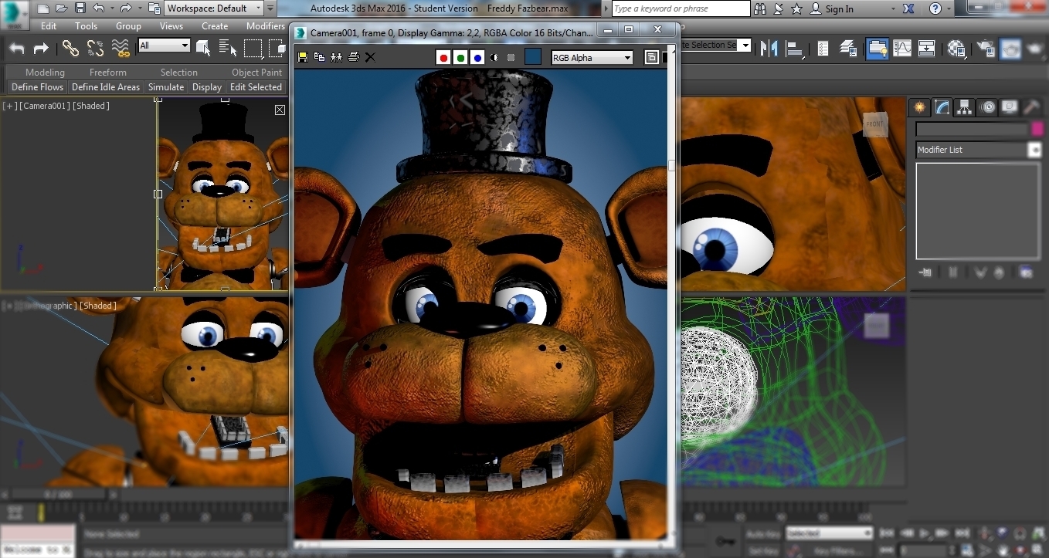Click the blue color swatch in render window
Image resolution: width=1049 pixels, height=558 pixels.
click(533, 57)
